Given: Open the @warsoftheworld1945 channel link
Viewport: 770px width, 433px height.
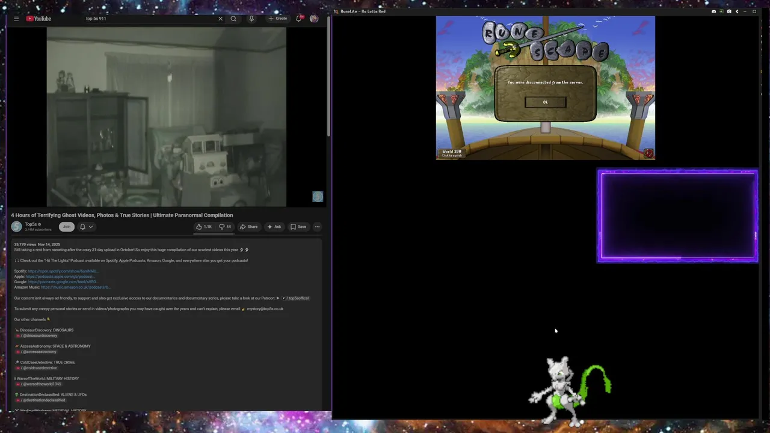Looking at the screenshot, I should 39,384.
